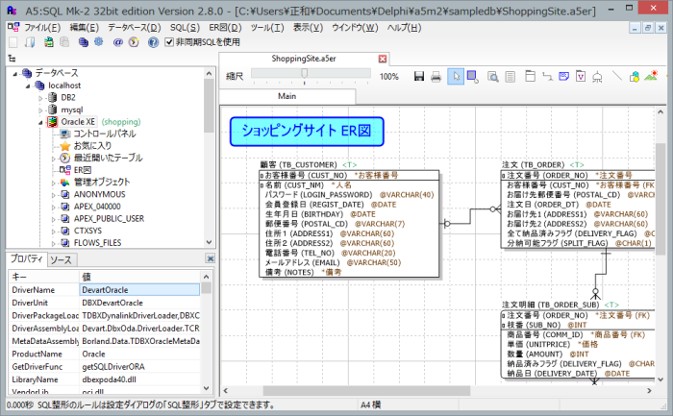Screen dimensions: 673x416
Task: Click the page list icon in ER toolbar
Action: (x=510, y=77)
